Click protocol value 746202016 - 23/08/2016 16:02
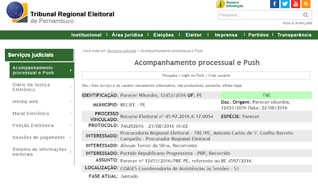Image resolution: width=318 pixels, height=184 pixels. pos(154,126)
